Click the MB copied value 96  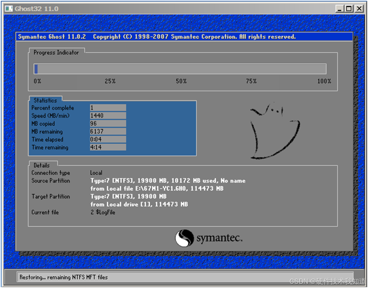pos(108,123)
